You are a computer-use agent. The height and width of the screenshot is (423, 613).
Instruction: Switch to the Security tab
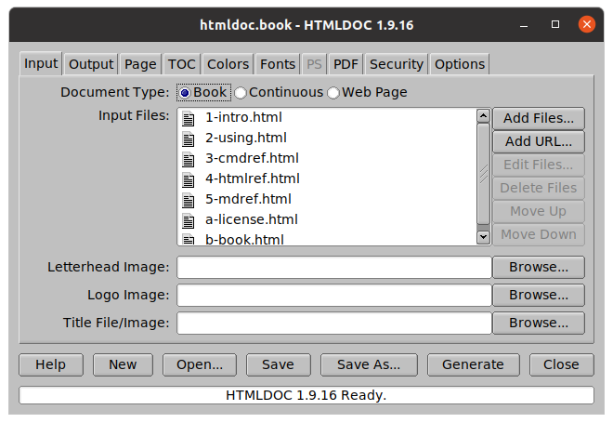click(x=397, y=64)
